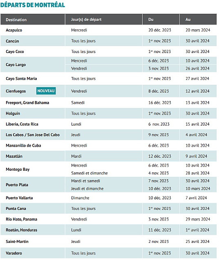Click the DÉPARTS DE MONTRÉAL heading

click(x=33, y=5)
